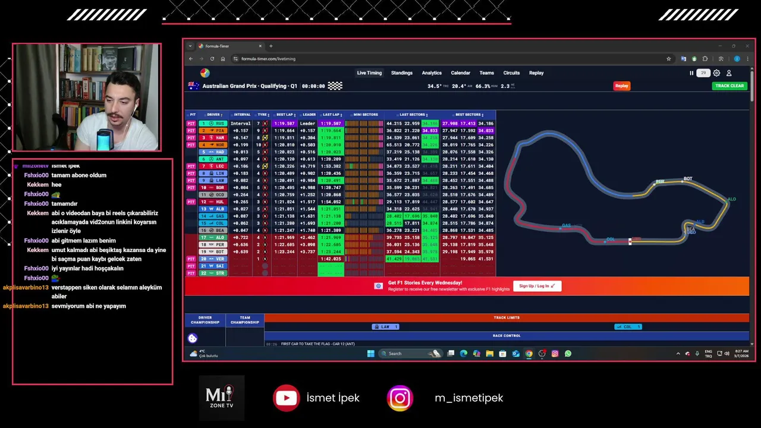Image resolution: width=761 pixels, height=428 pixels.
Task: Sort by BEST SECTORS column header
Action: pyautogui.click(x=468, y=115)
